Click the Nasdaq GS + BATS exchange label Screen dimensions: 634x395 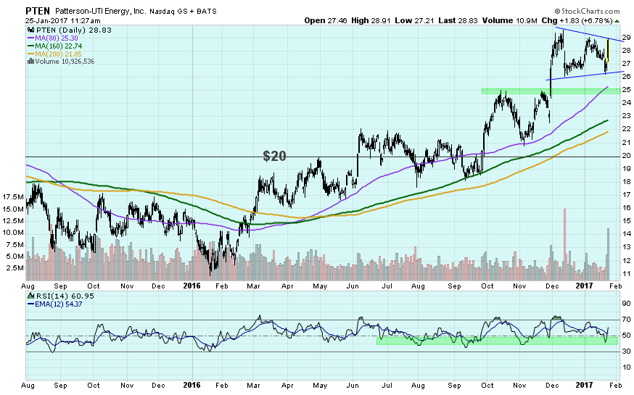(x=183, y=12)
